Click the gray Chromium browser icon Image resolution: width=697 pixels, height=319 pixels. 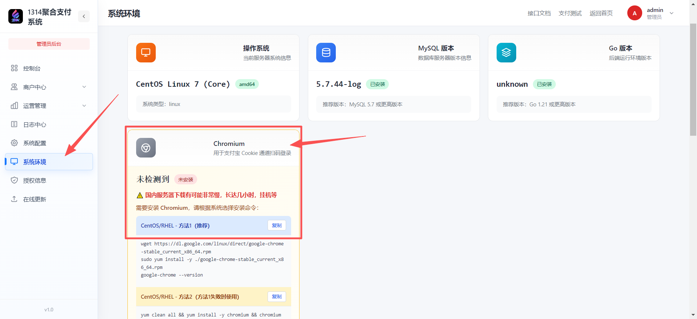[x=146, y=148]
